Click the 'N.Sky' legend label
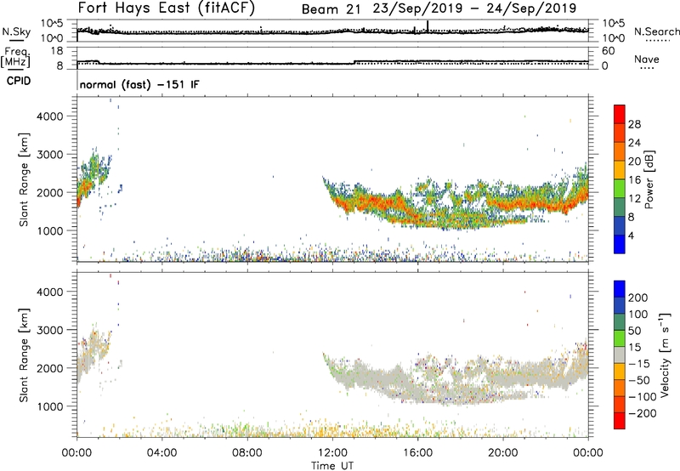Image resolution: width=680 pixels, height=471 pixels. (16, 31)
